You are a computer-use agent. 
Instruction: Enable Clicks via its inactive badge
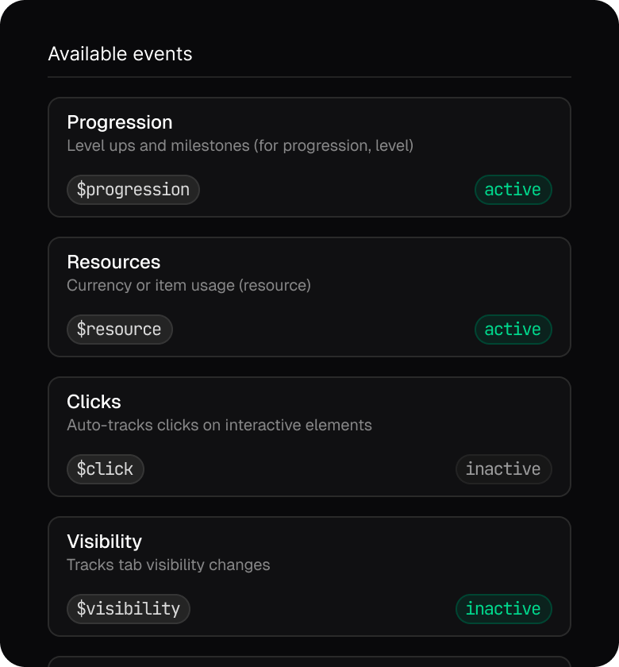(503, 469)
